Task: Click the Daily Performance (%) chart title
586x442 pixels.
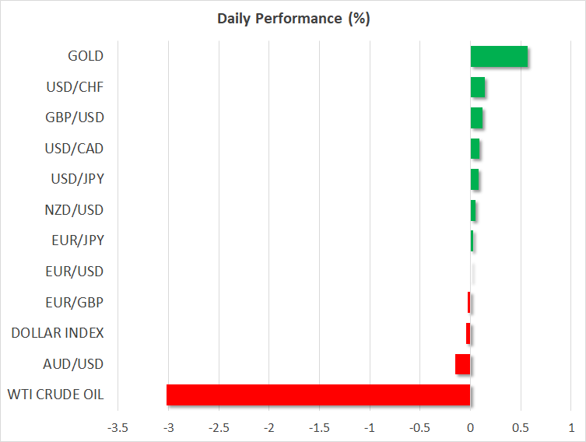Action: [x=293, y=19]
